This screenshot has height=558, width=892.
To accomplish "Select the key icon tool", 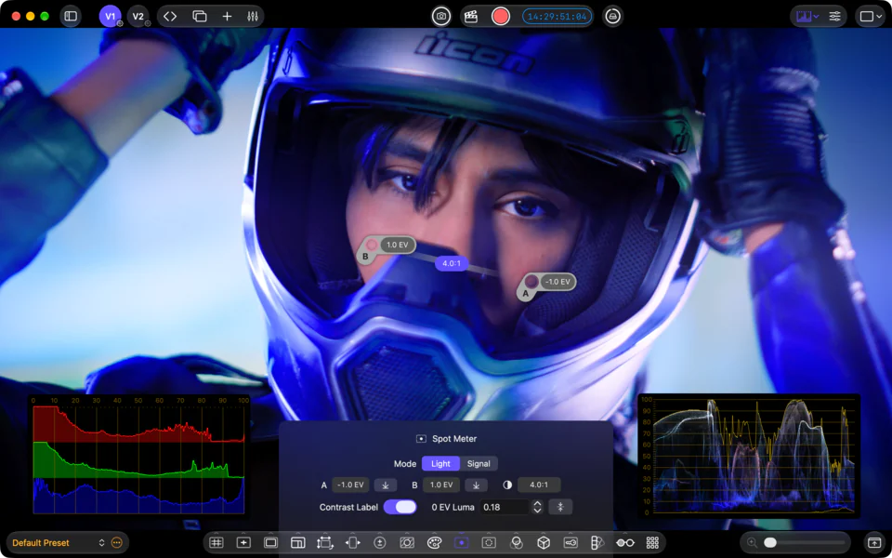I will click(571, 542).
